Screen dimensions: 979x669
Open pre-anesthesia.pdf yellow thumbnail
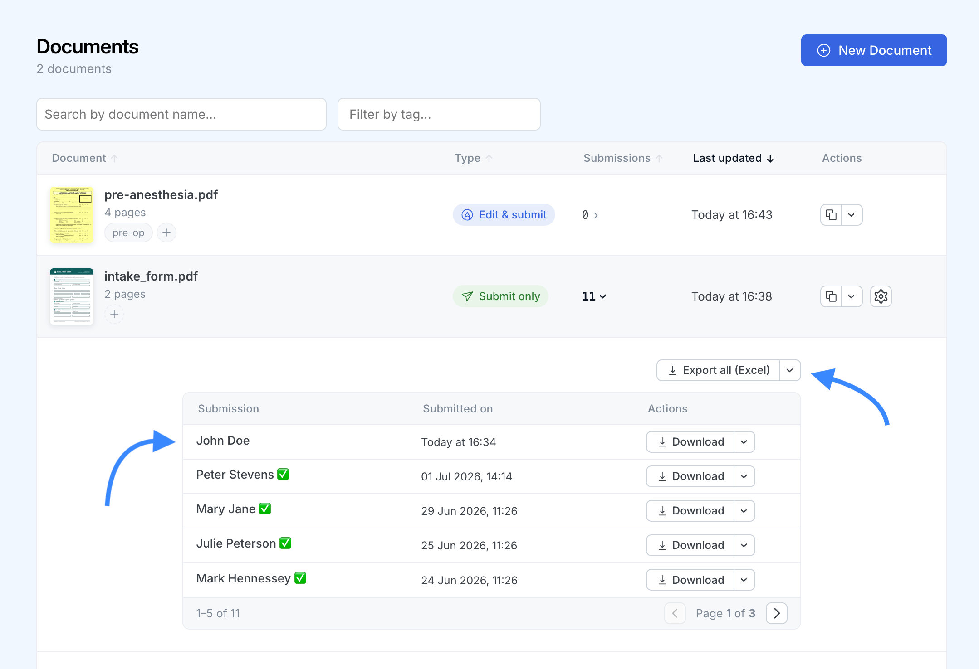72,215
